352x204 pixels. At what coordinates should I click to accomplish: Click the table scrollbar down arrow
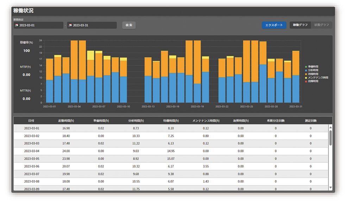click(330, 188)
